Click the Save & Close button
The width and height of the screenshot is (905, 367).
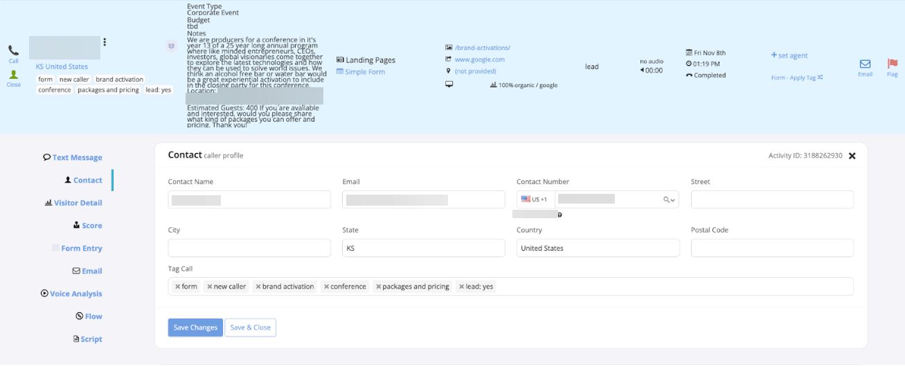click(251, 328)
